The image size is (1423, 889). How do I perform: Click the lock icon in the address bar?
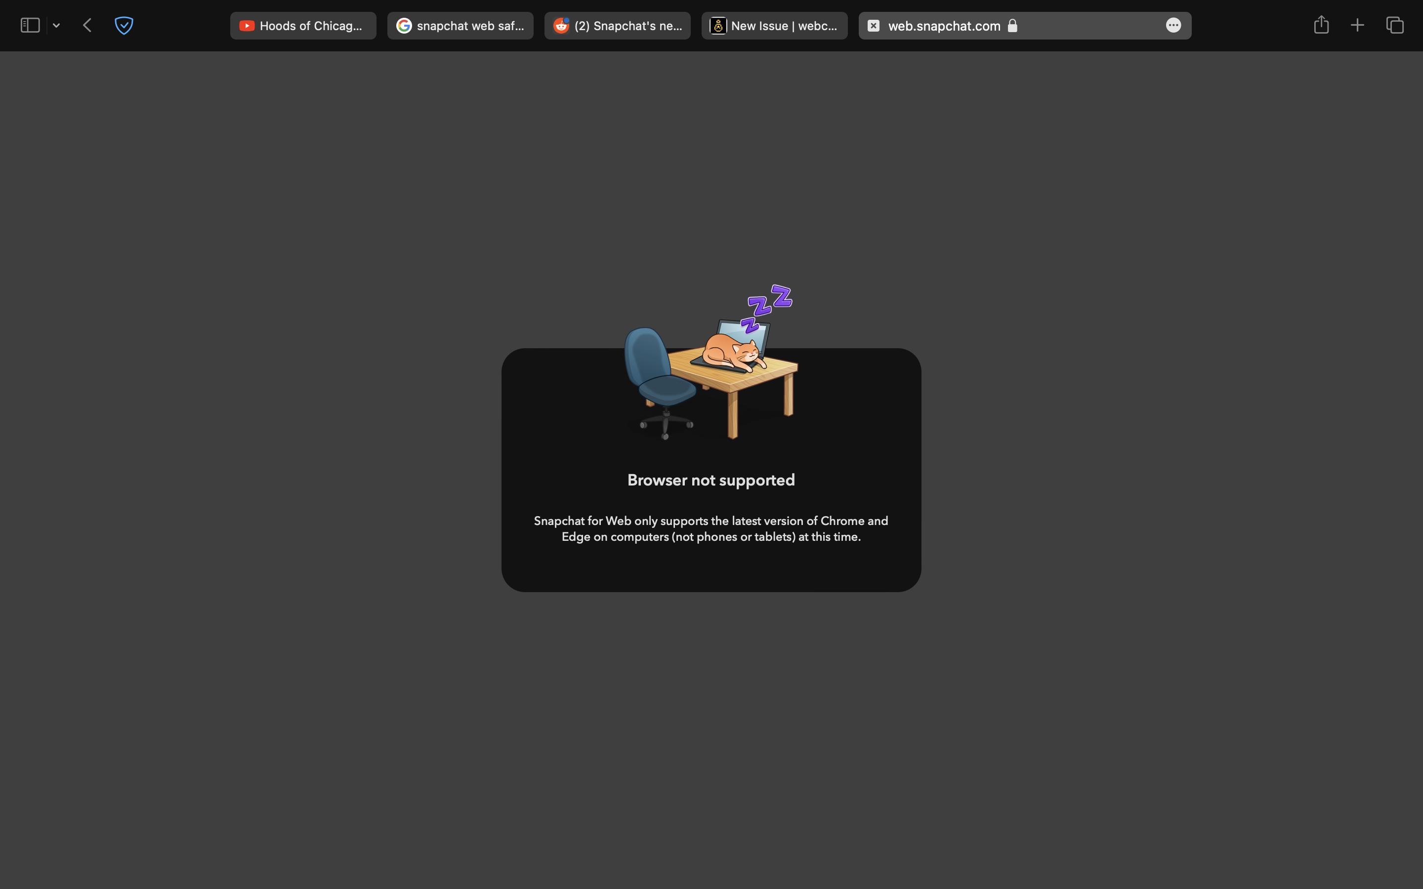coord(1012,26)
